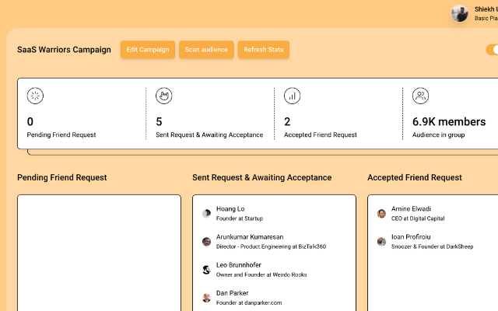The image size is (498, 311).
Task: Open Hoang Lo's profile picture
Action: point(206,213)
